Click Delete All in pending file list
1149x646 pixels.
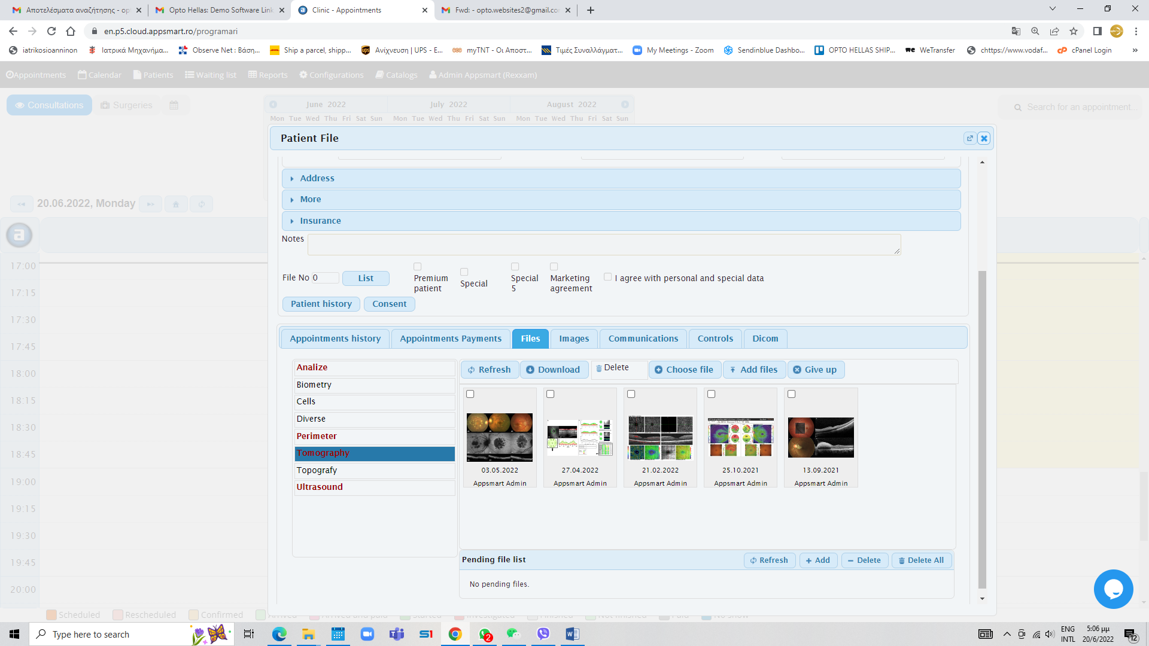click(x=922, y=560)
